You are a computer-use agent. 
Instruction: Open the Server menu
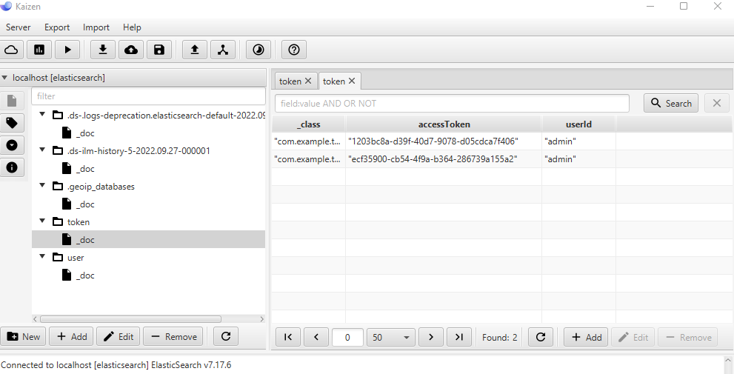19,27
